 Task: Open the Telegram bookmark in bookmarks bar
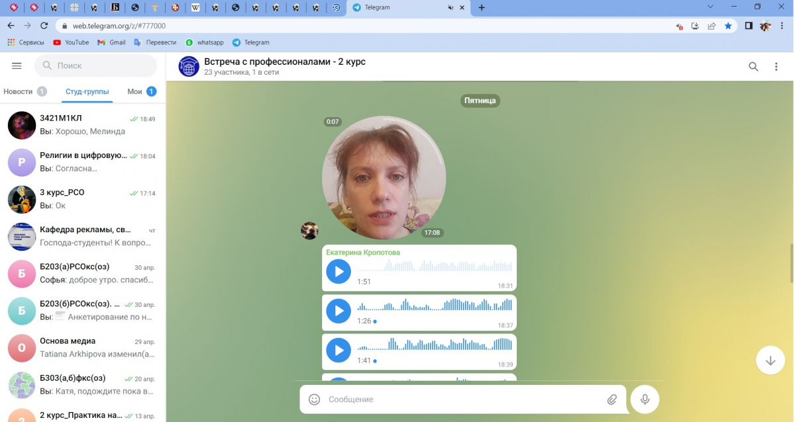tap(251, 42)
